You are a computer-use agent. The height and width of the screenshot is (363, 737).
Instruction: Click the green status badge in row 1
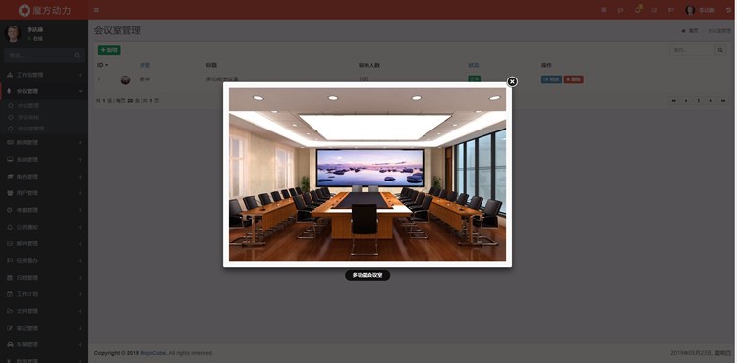pyautogui.click(x=474, y=78)
